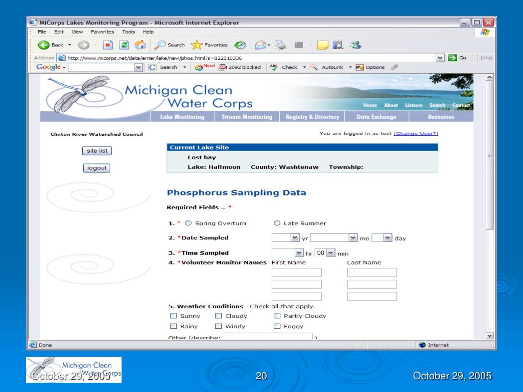
Task: Click the Home page icon
Action: (140, 45)
